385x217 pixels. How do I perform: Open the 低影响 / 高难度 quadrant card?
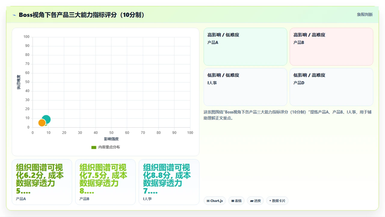(331, 87)
